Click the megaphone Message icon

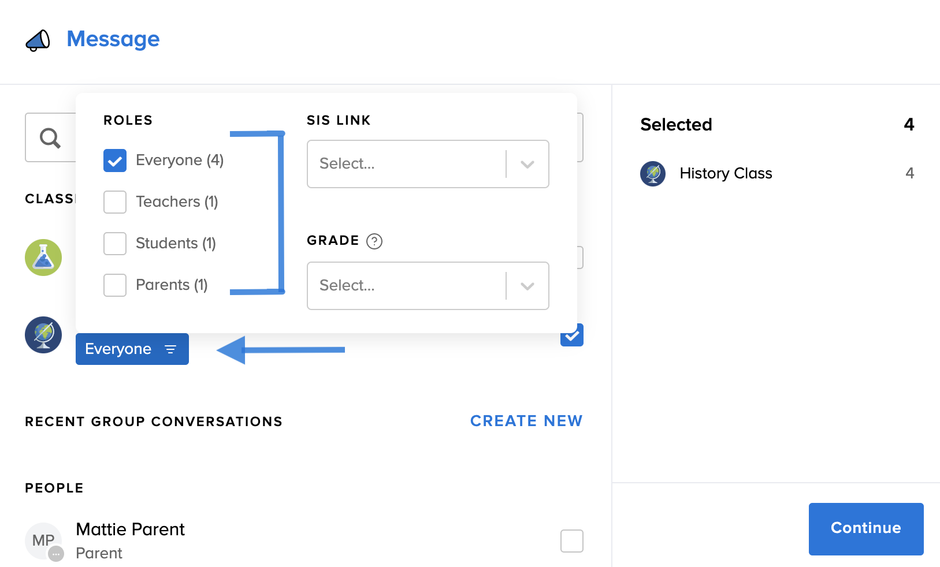[38, 40]
